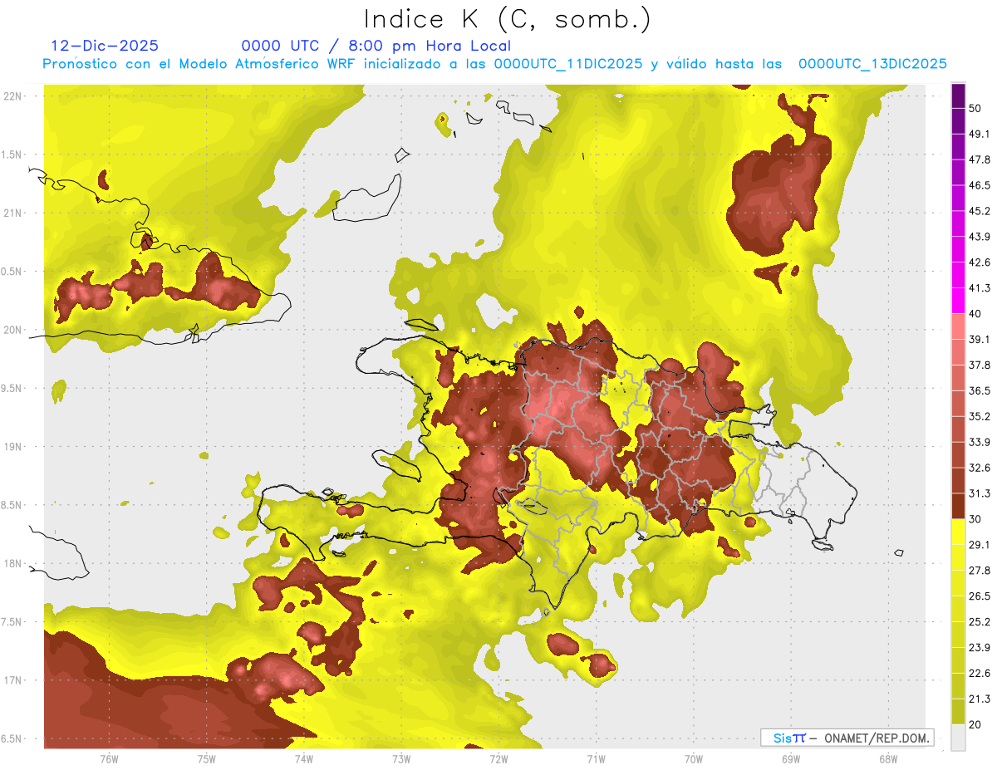Screen dimensions: 997x770
Task: Select the valid-until stamp '0000UTC_13DIC2025'
Action: click(x=872, y=64)
